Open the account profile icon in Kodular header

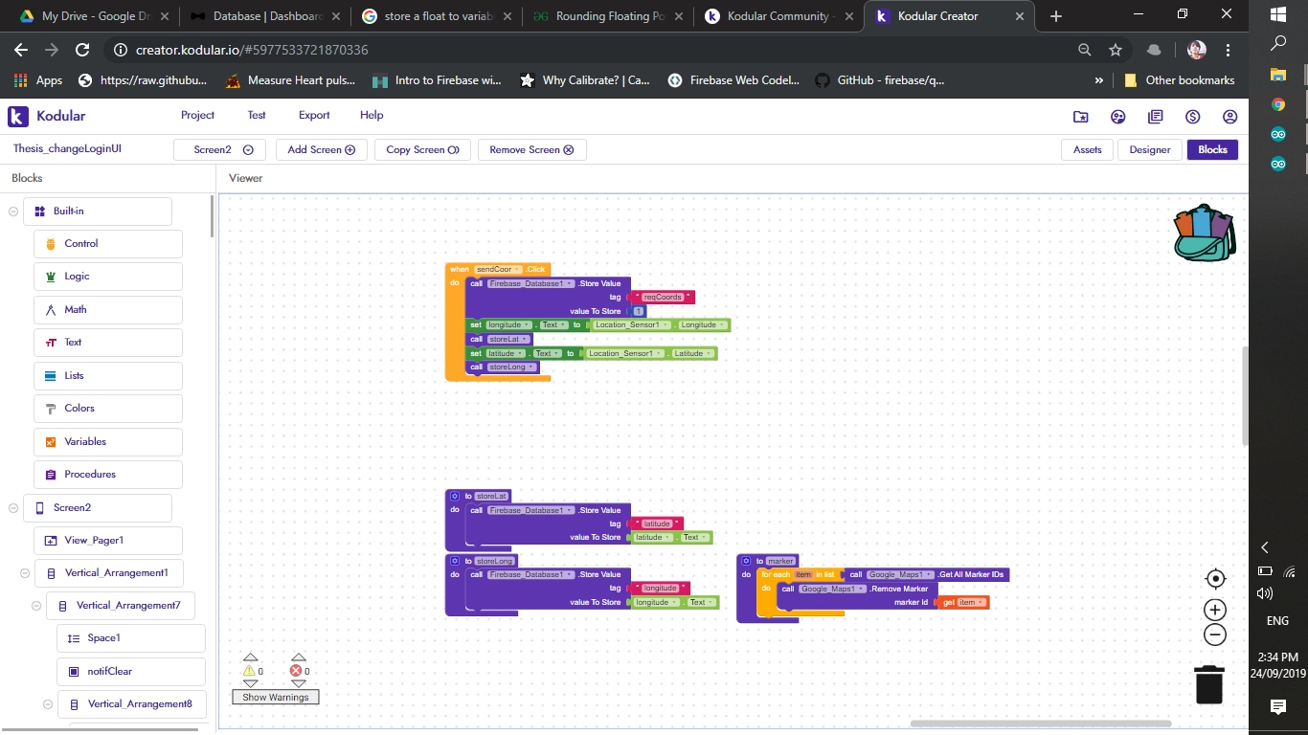click(1229, 117)
